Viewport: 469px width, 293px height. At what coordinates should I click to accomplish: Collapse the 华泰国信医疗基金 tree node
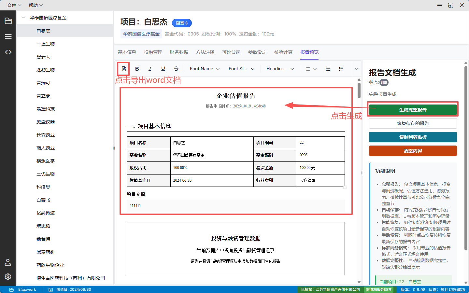23,18
